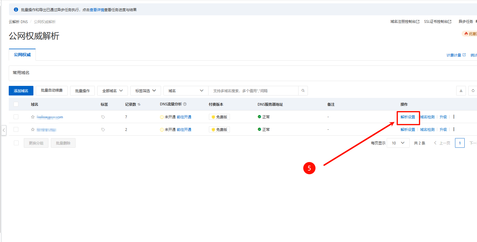Click the search magnifier icon
Viewport: 477px width, 242px height.
click(303, 91)
